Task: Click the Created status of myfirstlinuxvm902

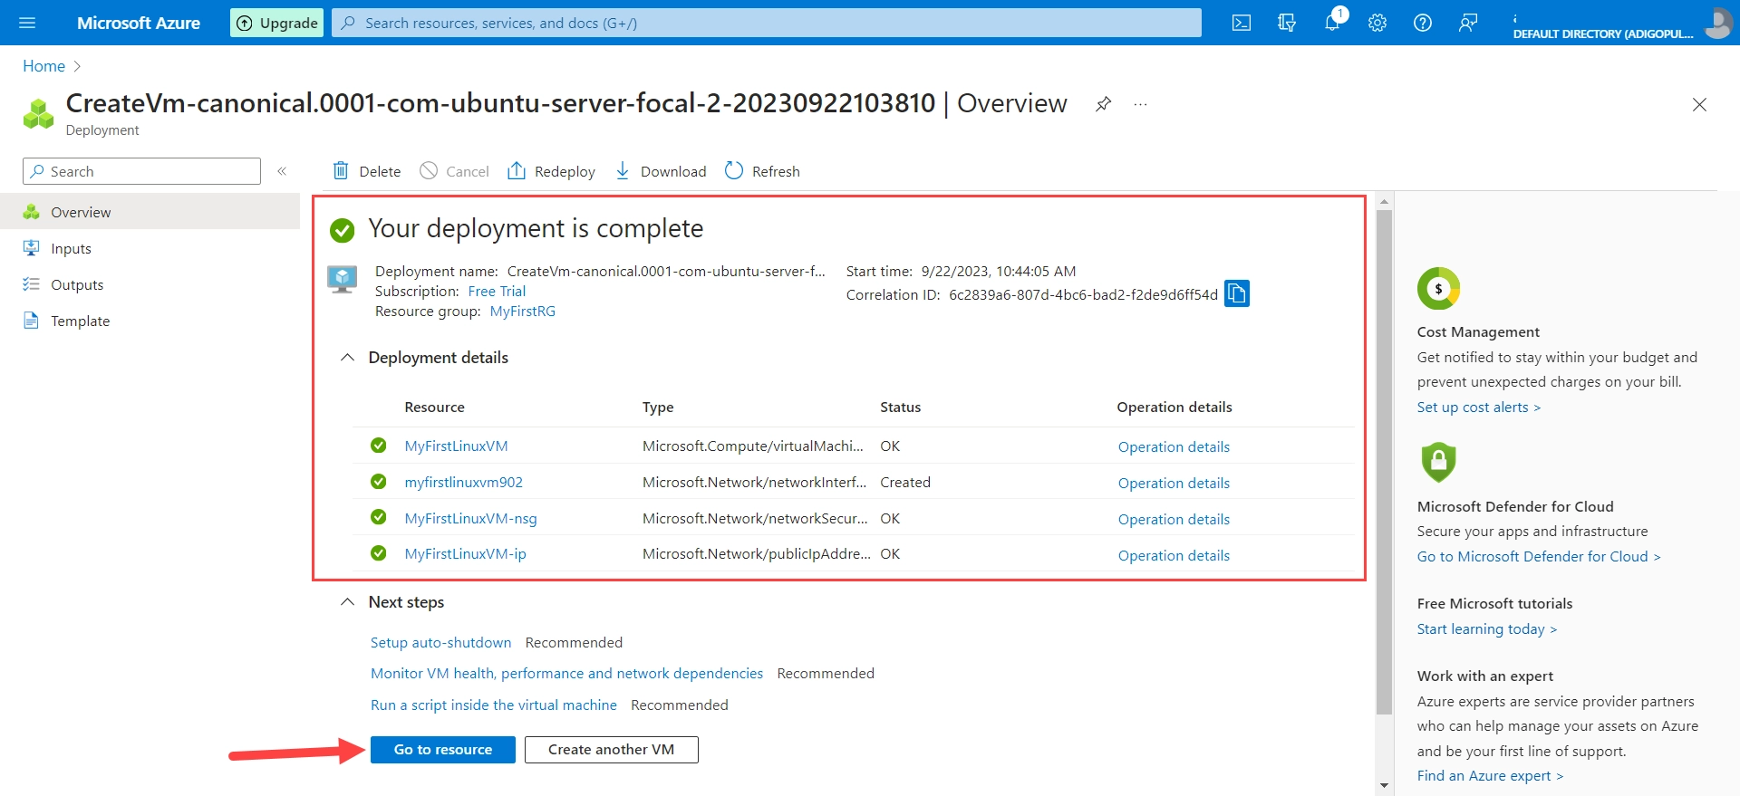Action: point(905,482)
